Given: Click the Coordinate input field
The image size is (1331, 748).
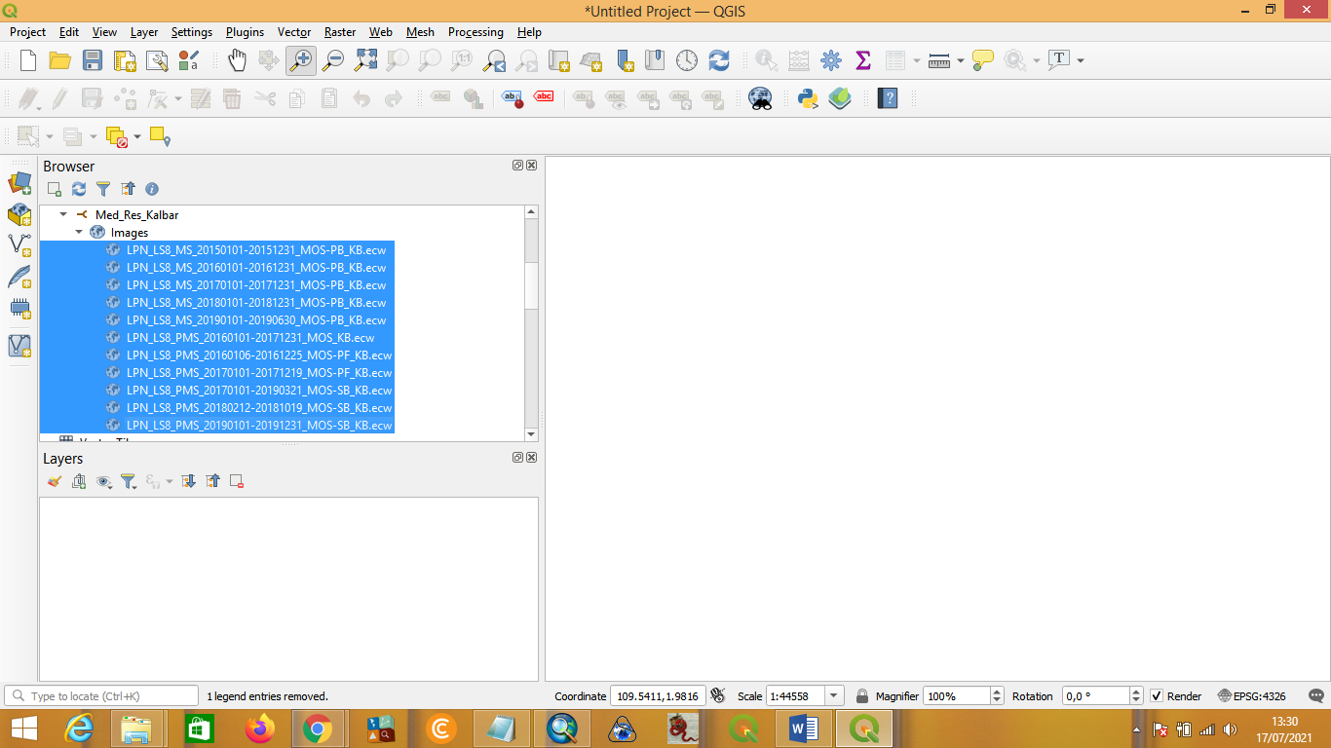Looking at the screenshot, I should 658,696.
